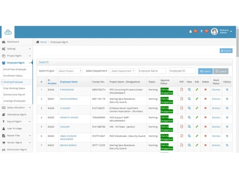The height and width of the screenshot is (179, 239).
Task: Click the admin avatar picture
Action: tap(214, 32)
